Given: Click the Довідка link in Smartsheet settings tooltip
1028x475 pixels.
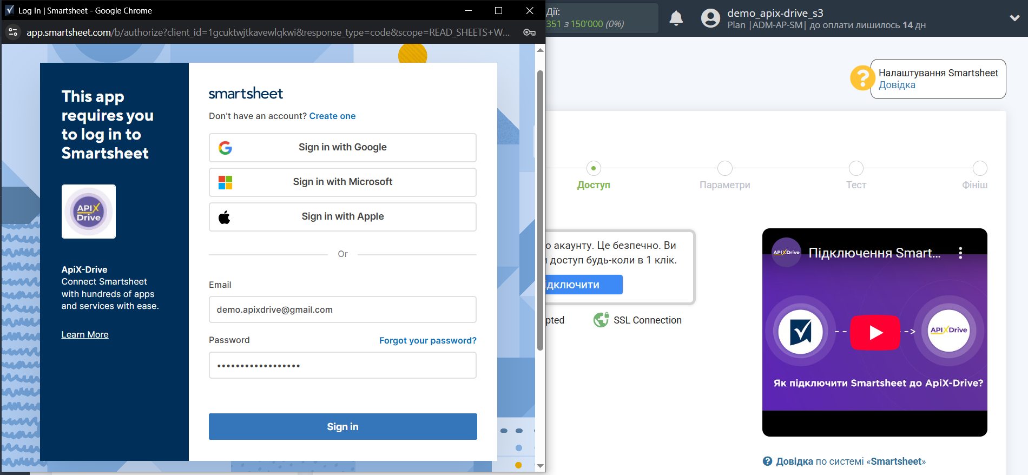Looking at the screenshot, I should coord(897,85).
